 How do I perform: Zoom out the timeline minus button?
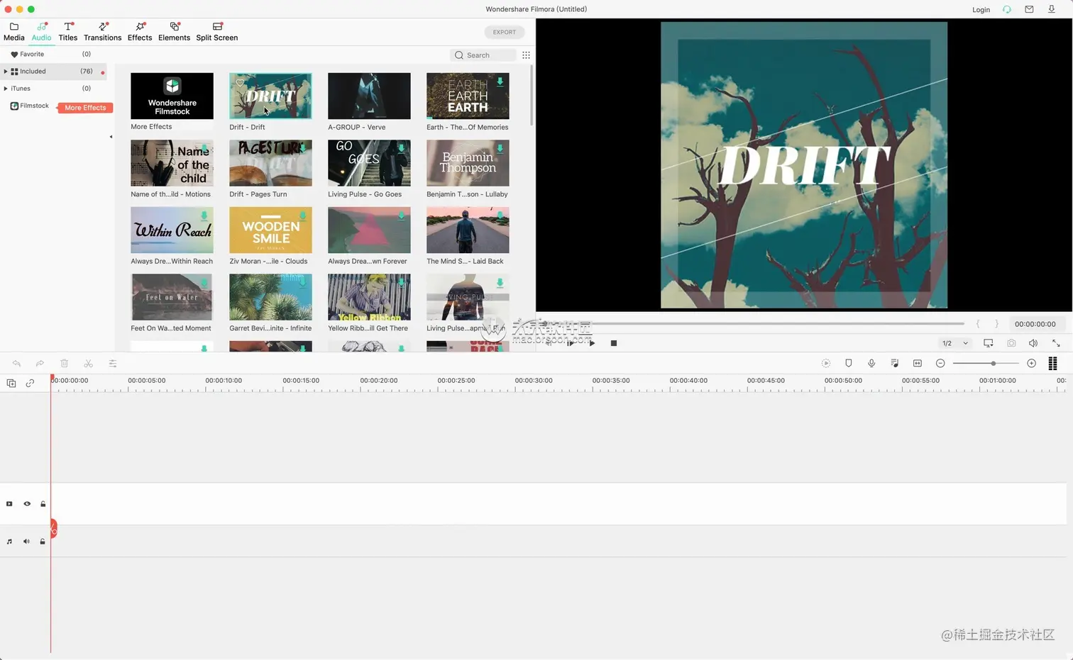point(940,363)
